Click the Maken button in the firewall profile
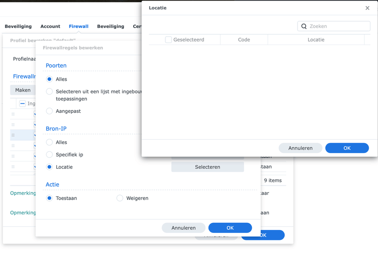The width and height of the screenshot is (378, 255). pyautogui.click(x=23, y=90)
